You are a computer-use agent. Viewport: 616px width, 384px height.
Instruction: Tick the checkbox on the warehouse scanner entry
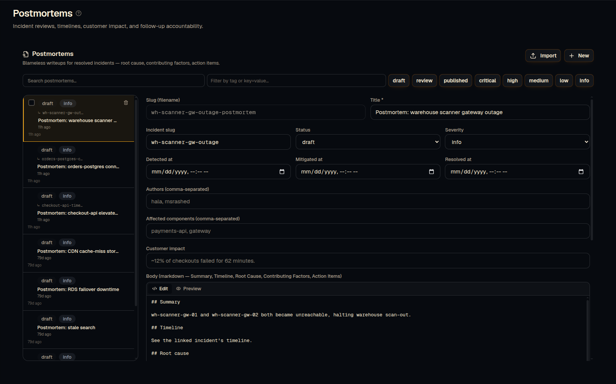pyautogui.click(x=32, y=103)
